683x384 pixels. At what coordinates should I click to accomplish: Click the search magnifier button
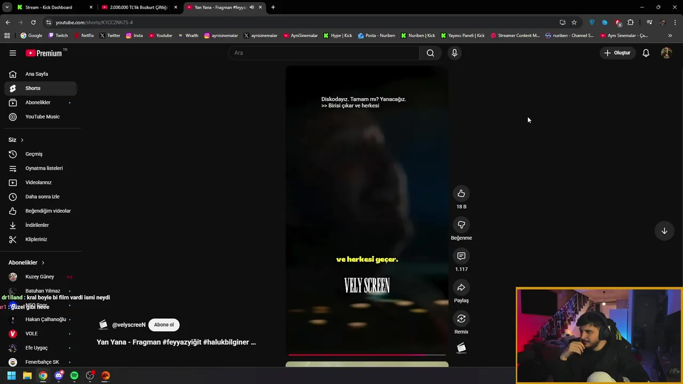tap(430, 53)
